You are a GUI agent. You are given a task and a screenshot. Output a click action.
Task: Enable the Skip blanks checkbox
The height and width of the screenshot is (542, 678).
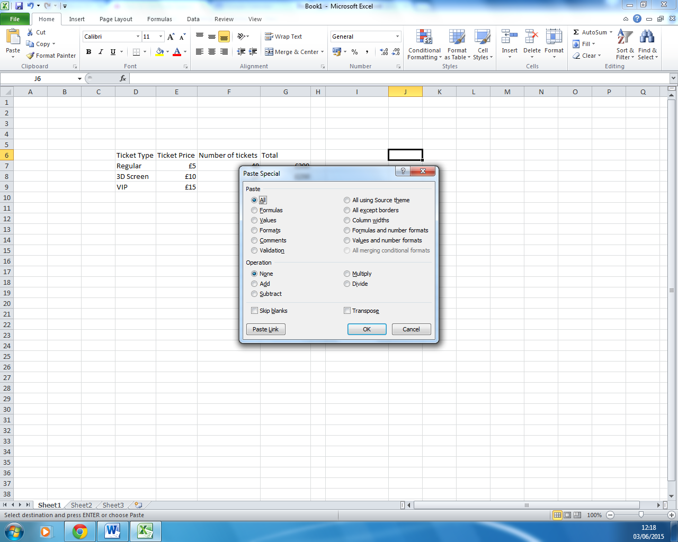tap(255, 311)
